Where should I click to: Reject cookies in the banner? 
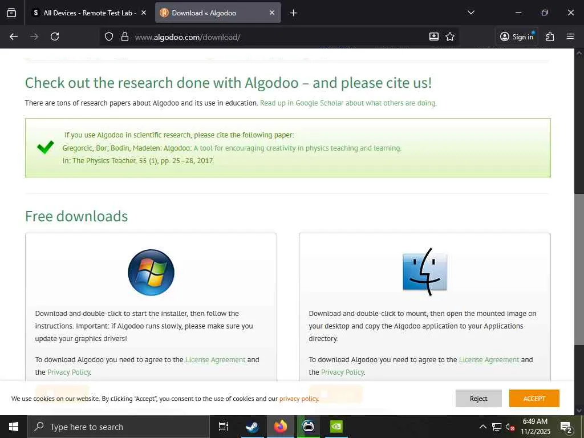(x=478, y=399)
